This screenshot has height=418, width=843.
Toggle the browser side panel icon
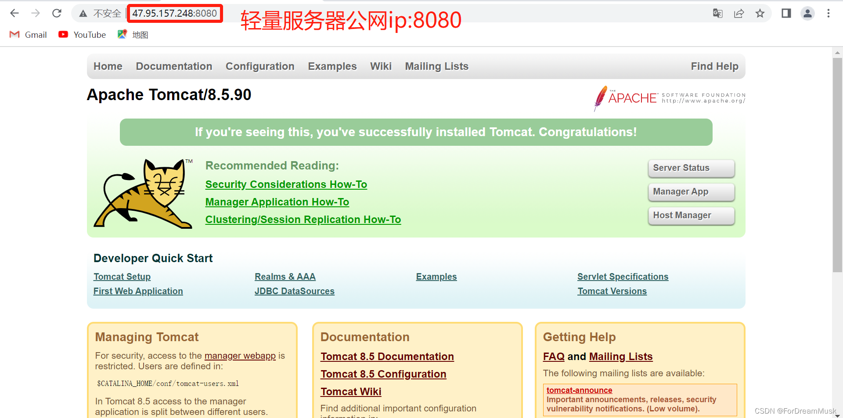(x=786, y=13)
